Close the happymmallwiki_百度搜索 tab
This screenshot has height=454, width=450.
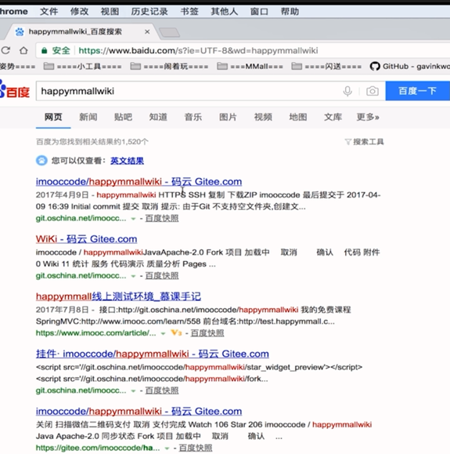[147, 32]
